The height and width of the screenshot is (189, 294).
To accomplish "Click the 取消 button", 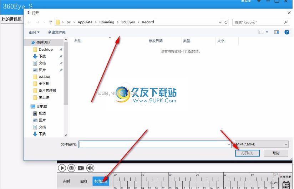I will pyautogui.click(x=276, y=153).
